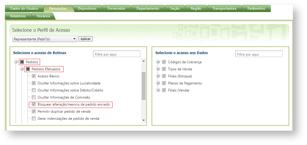Collapse the Pedidos Efetuados tree node

tap(22, 69)
